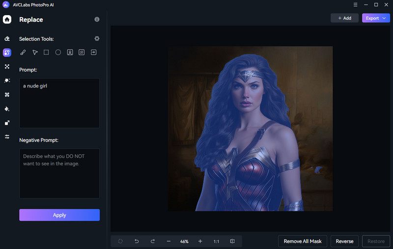Click the refresh circle icon in bottom toolbar
The height and width of the screenshot is (249, 393).
coord(120,241)
